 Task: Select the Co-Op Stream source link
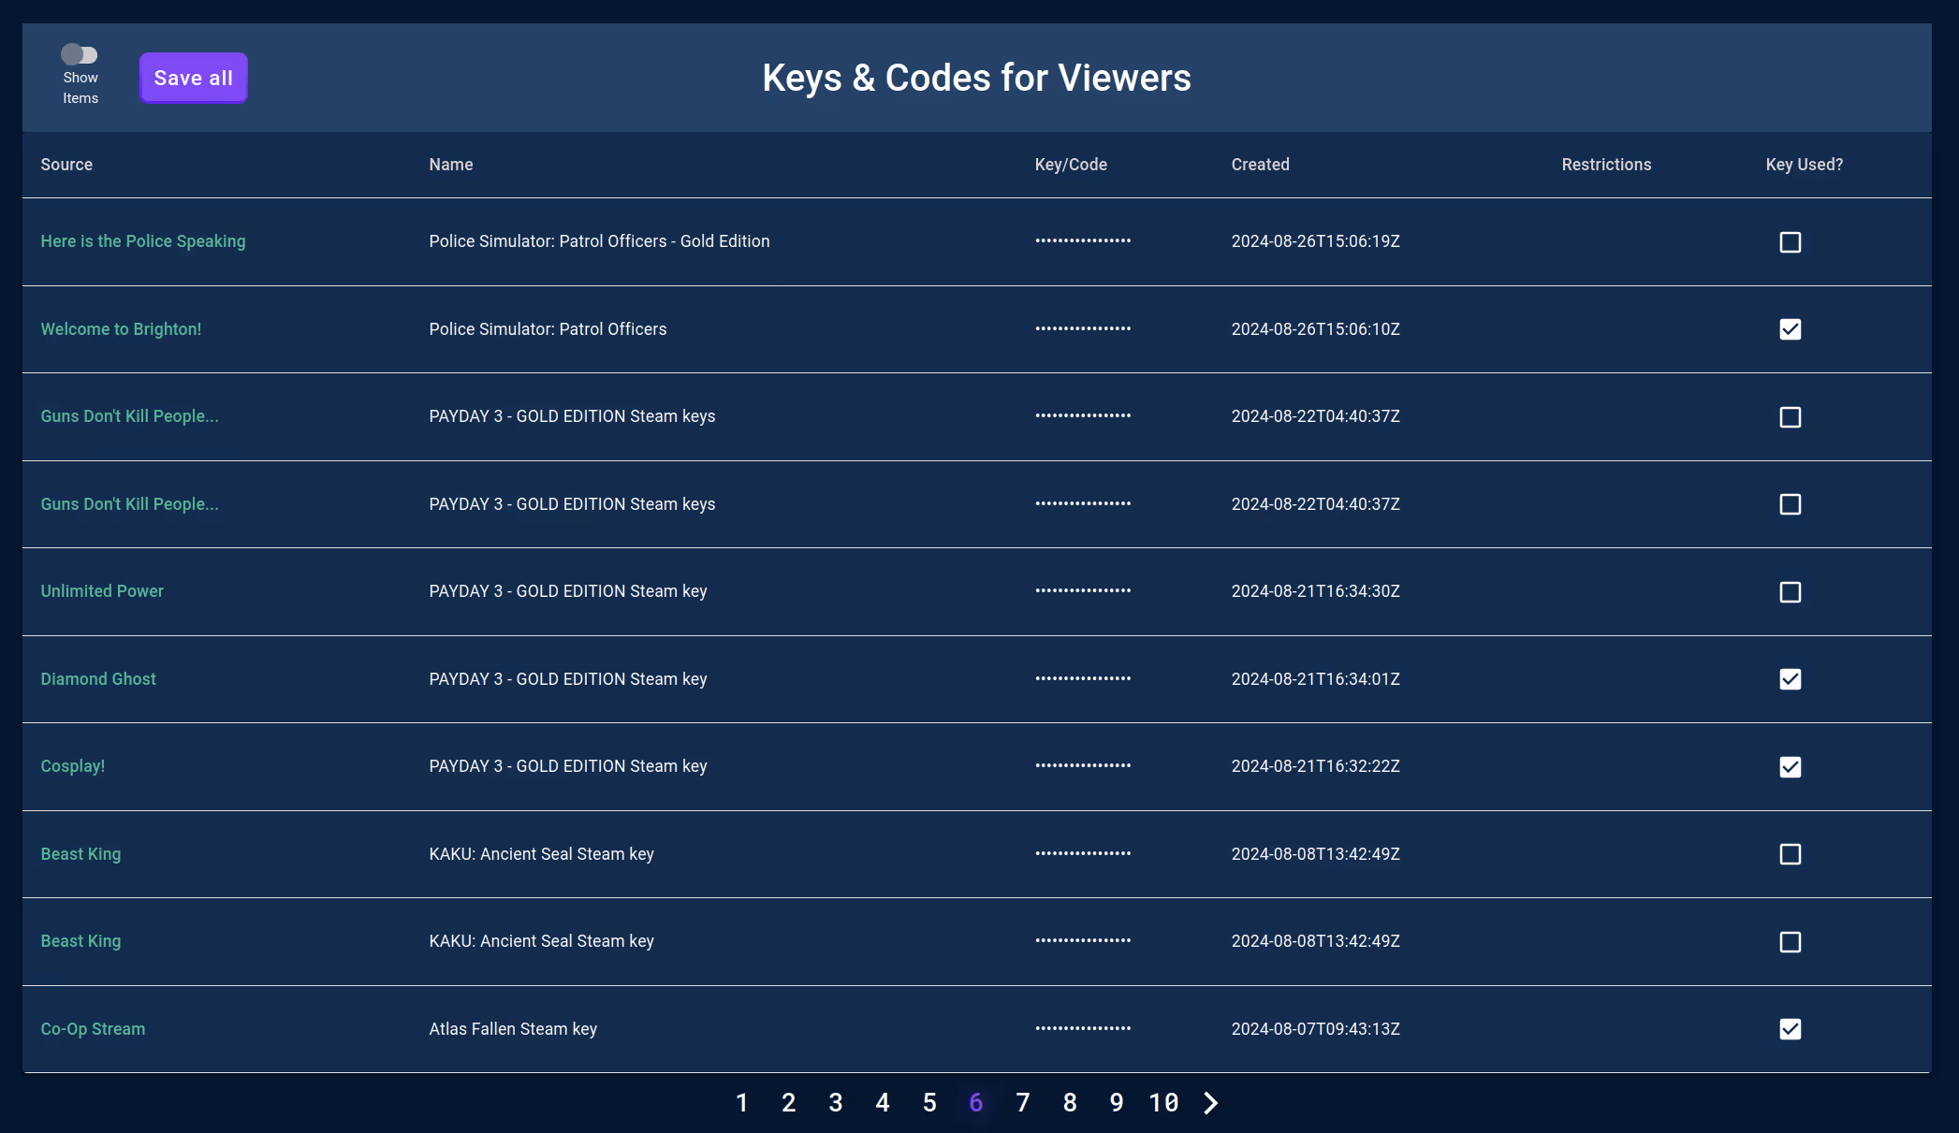[x=93, y=1028]
